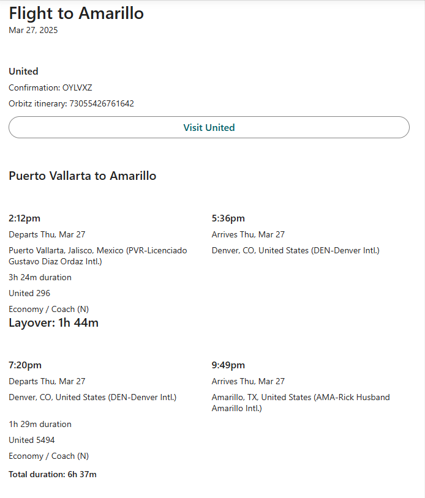
Task: Click the Total duration: 6h 37m text
Action: (53, 474)
